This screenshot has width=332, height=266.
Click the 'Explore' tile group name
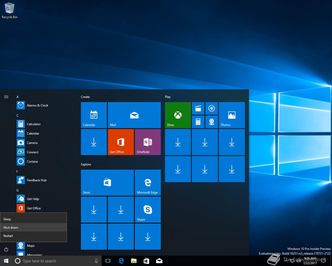point(86,164)
